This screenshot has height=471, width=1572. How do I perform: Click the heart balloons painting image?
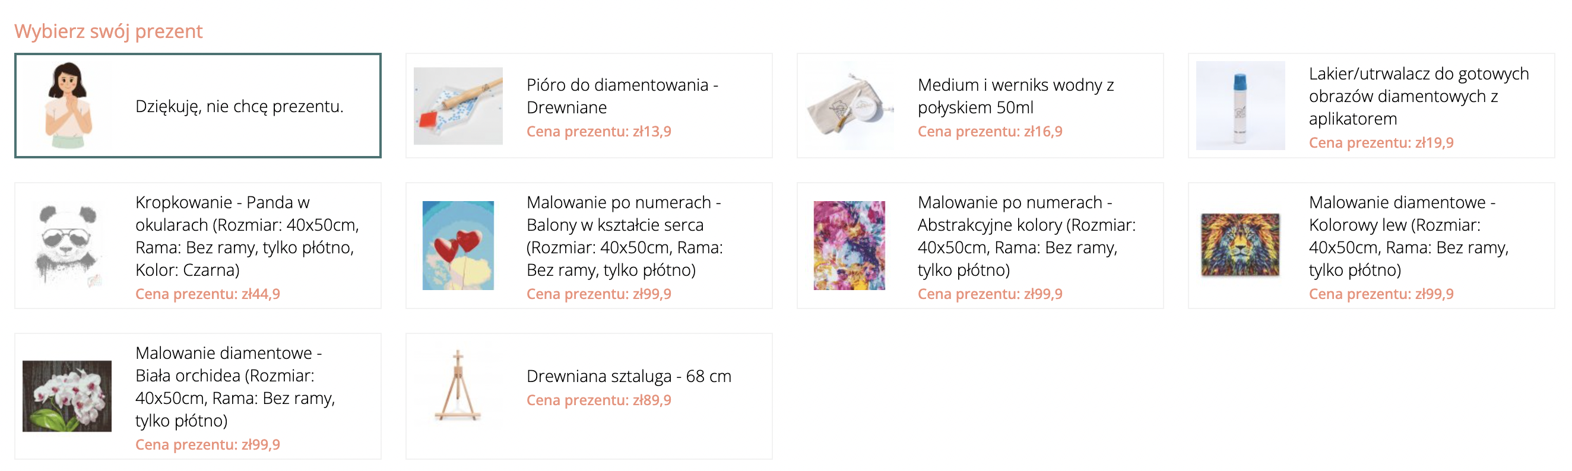tap(458, 245)
